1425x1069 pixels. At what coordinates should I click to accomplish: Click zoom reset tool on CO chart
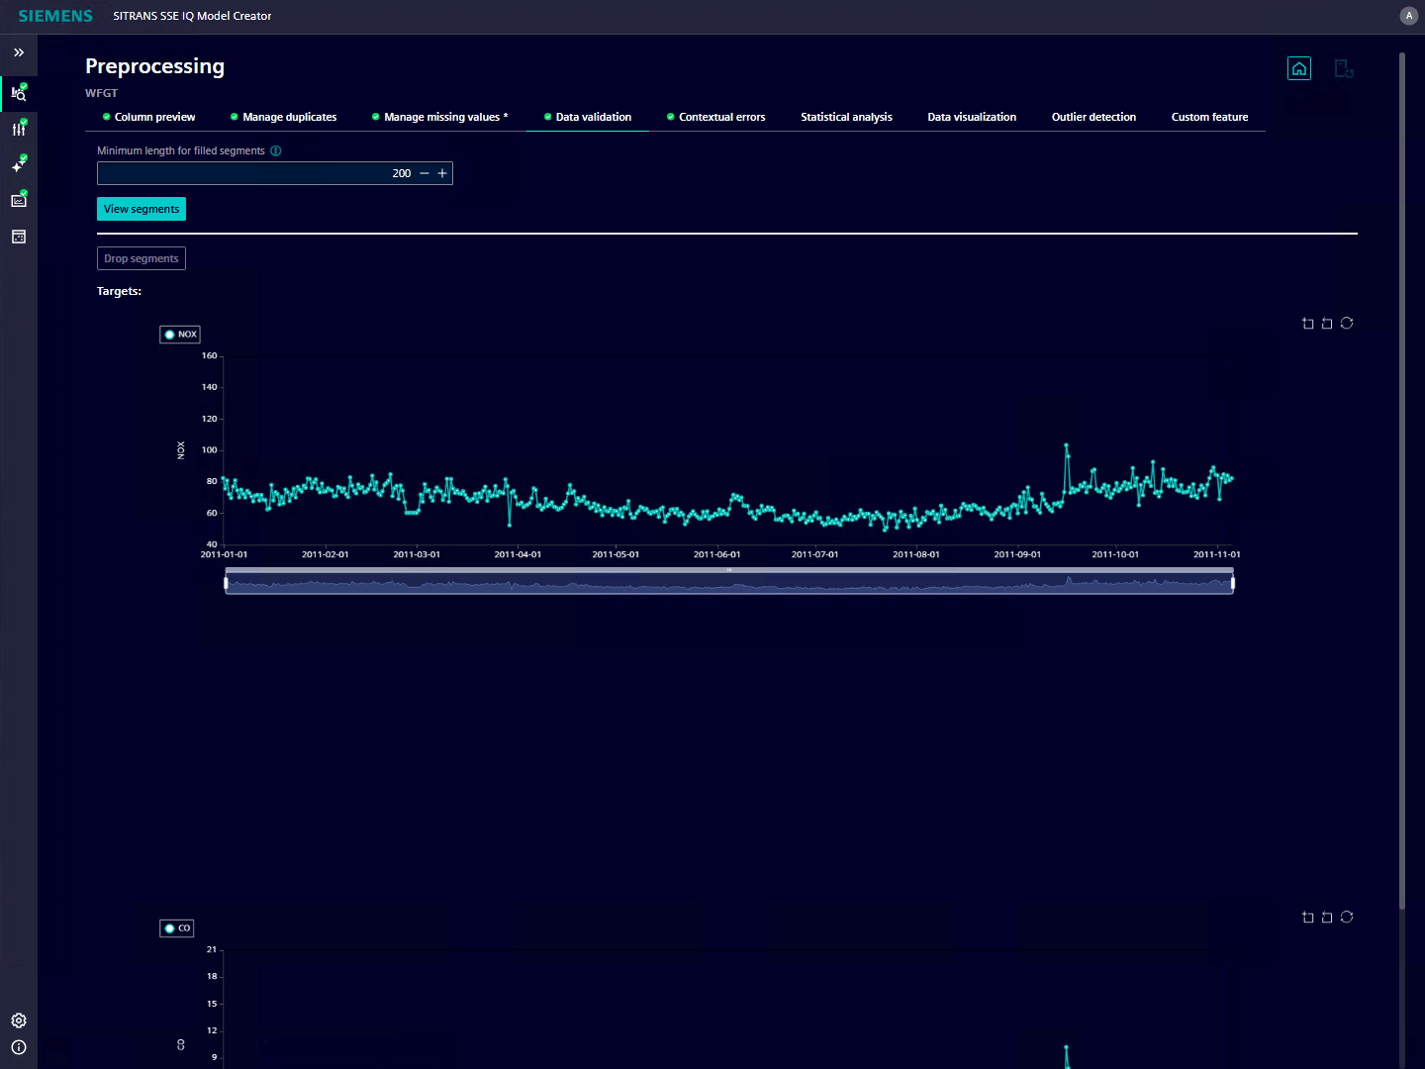1327,918
